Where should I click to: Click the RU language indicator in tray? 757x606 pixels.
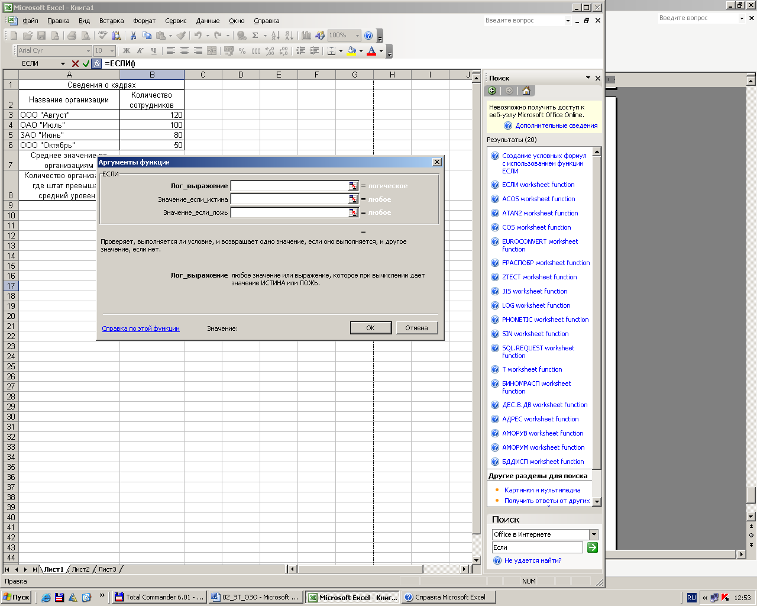click(x=691, y=598)
